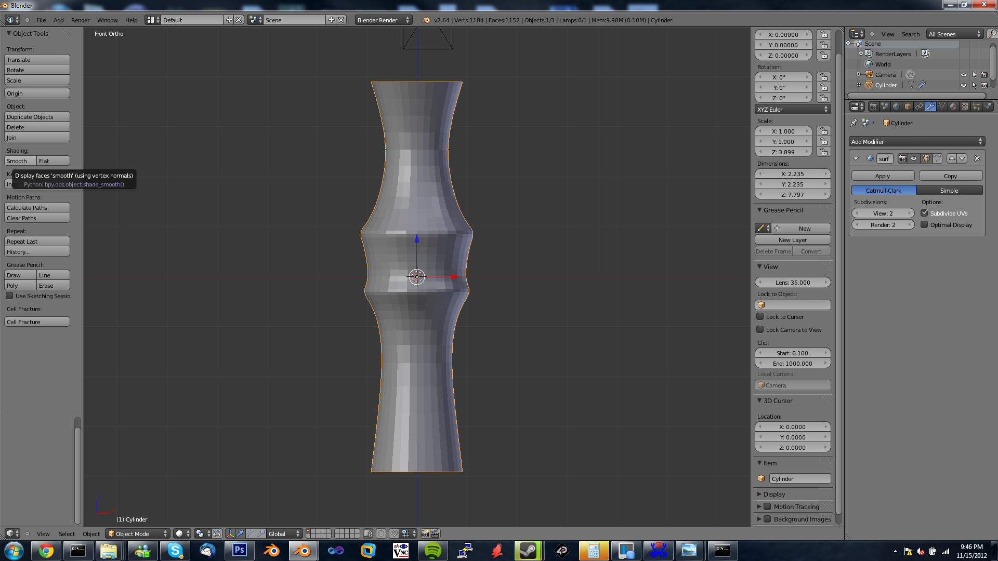Screen dimensions: 998x561
Task: Open the Object Data mesh tab
Action: coord(942,106)
